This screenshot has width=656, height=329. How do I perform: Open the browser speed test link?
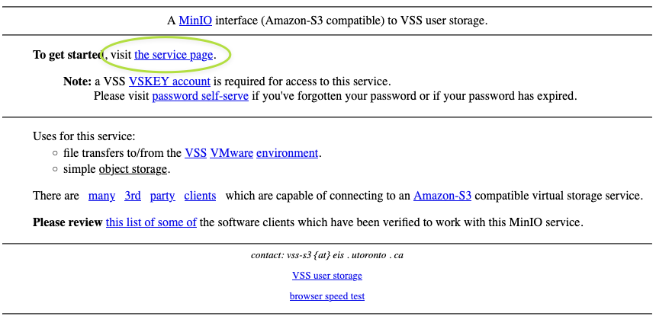[x=327, y=296]
